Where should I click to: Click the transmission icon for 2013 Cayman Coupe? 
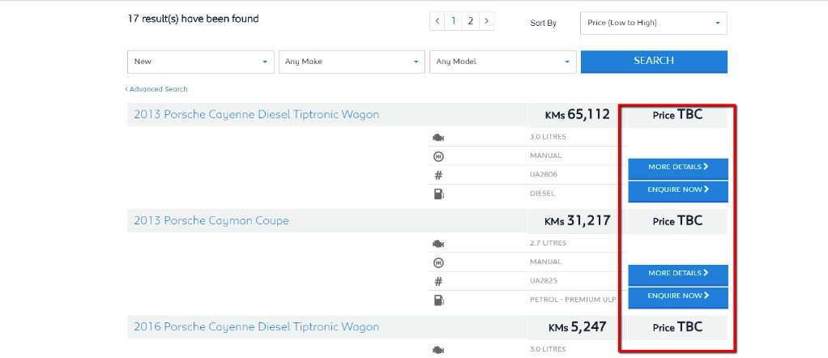click(438, 262)
